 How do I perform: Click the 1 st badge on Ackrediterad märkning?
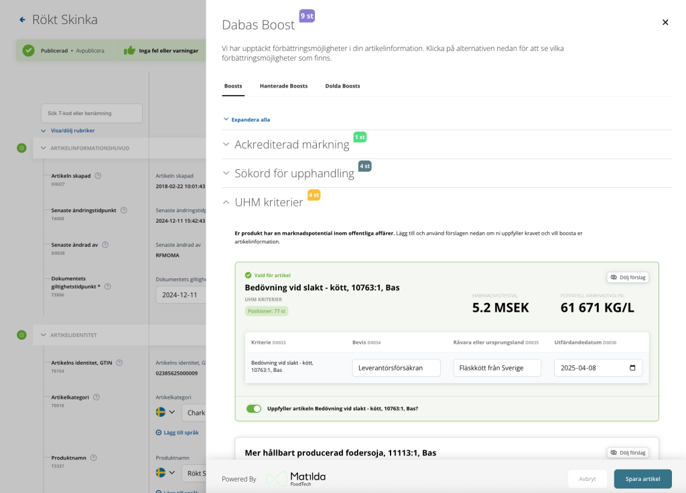pos(360,137)
